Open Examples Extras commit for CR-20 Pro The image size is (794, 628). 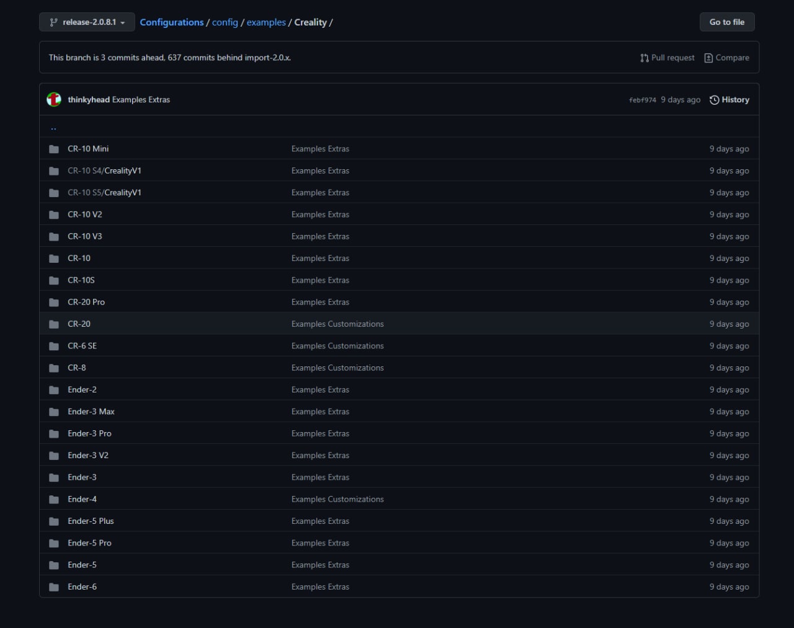[320, 302]
